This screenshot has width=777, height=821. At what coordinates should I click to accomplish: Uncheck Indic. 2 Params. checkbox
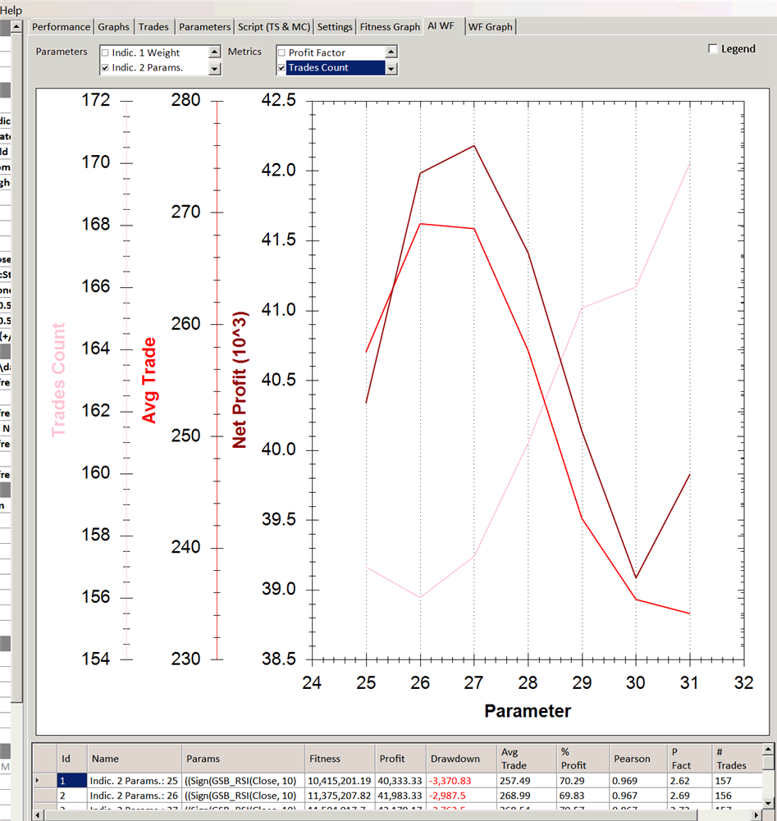[x=105, y=68]
